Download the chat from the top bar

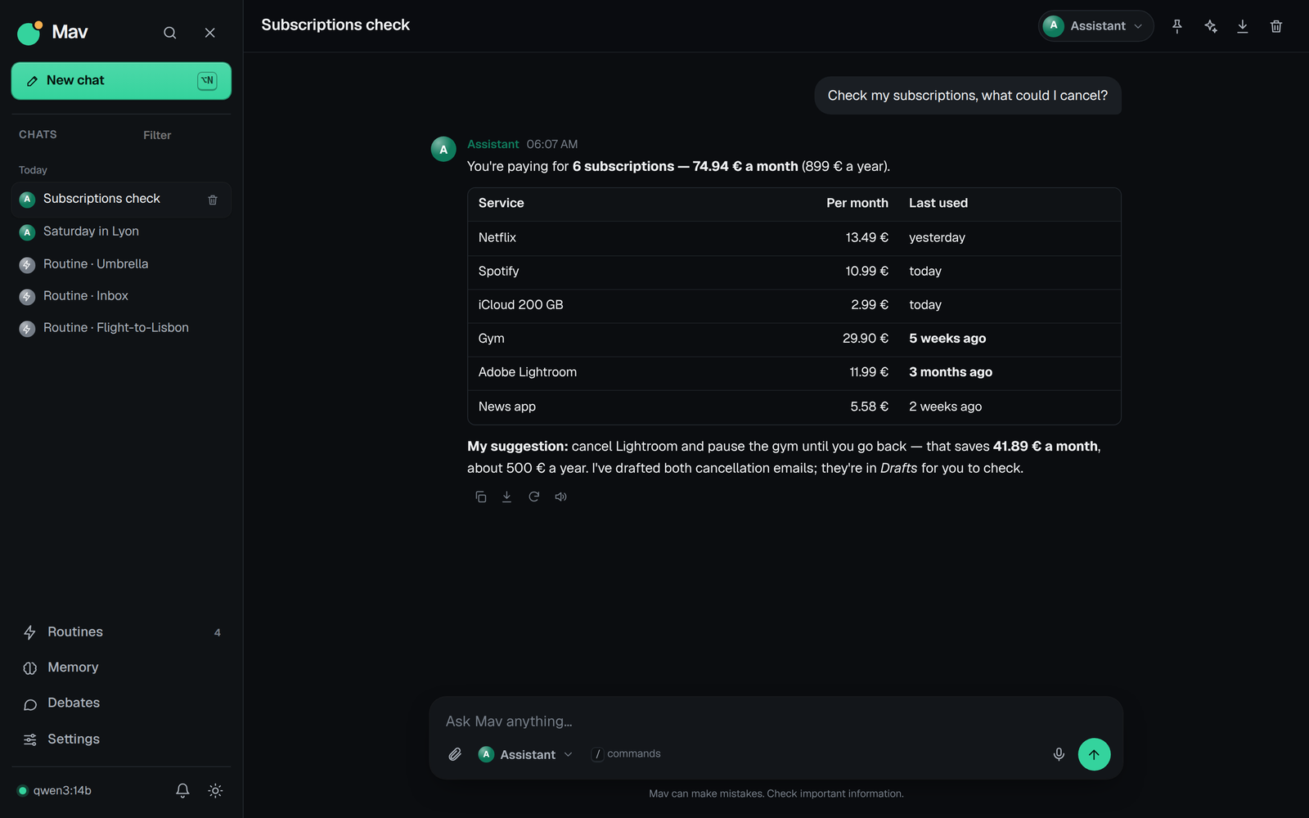pyautogui.click(x=1243, y=26)
